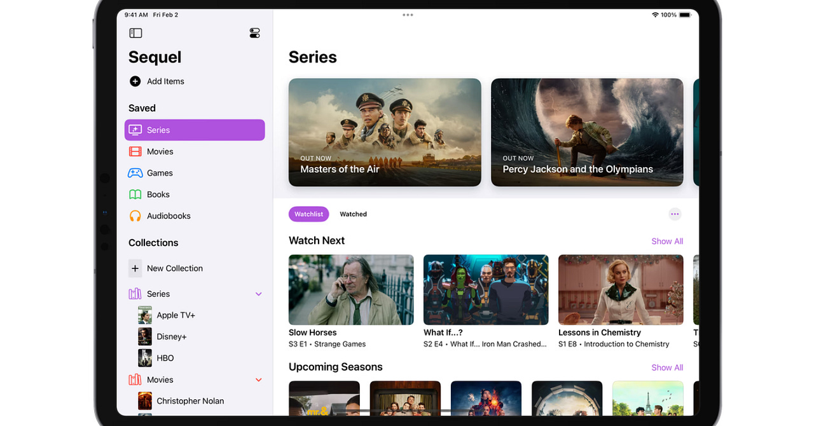The width and height of the screenshot is (814, 426).
Task: Click the Movies collection shelf icon
Action: coord(135,380)
